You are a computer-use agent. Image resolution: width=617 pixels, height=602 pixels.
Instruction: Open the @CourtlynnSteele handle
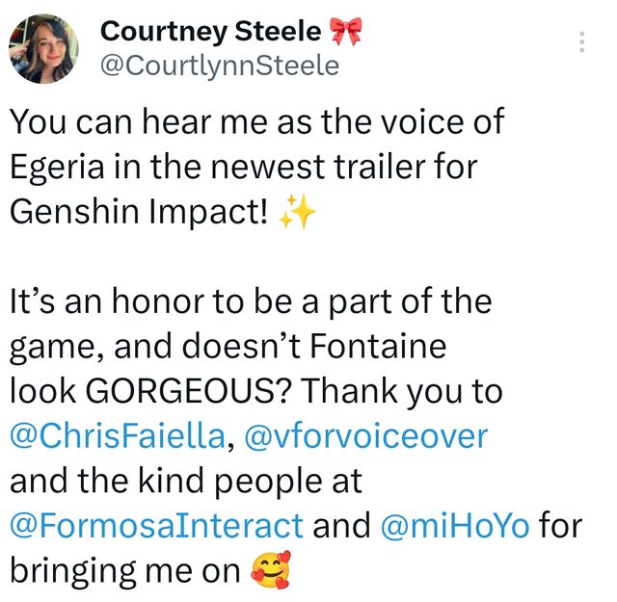click(x=219, y=65)
